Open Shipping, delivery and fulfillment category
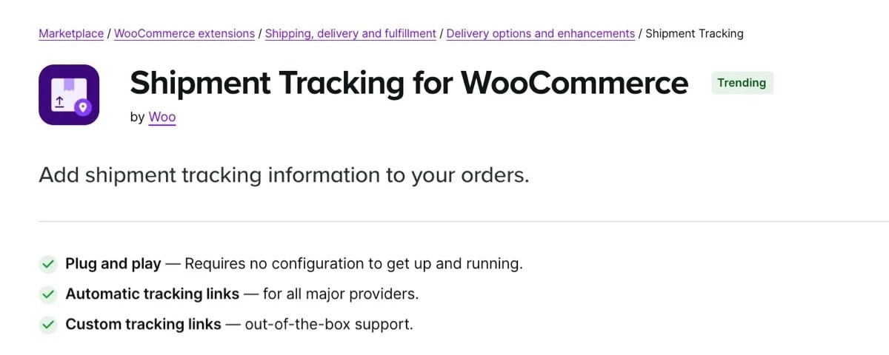This screenshot has width=889, height=355. coord(350,33)
